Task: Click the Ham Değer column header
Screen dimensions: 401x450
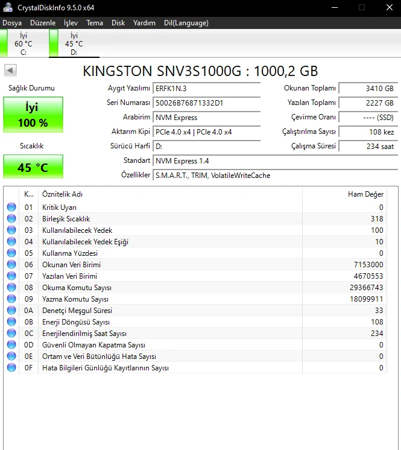Action: [x=344, y=194]
